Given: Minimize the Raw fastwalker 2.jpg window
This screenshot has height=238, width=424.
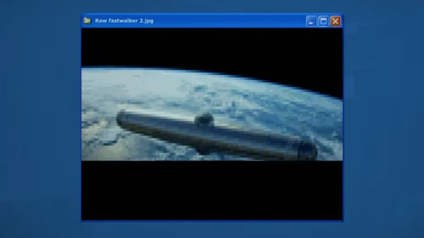Looking at the screenshot, I should (311, 22).
